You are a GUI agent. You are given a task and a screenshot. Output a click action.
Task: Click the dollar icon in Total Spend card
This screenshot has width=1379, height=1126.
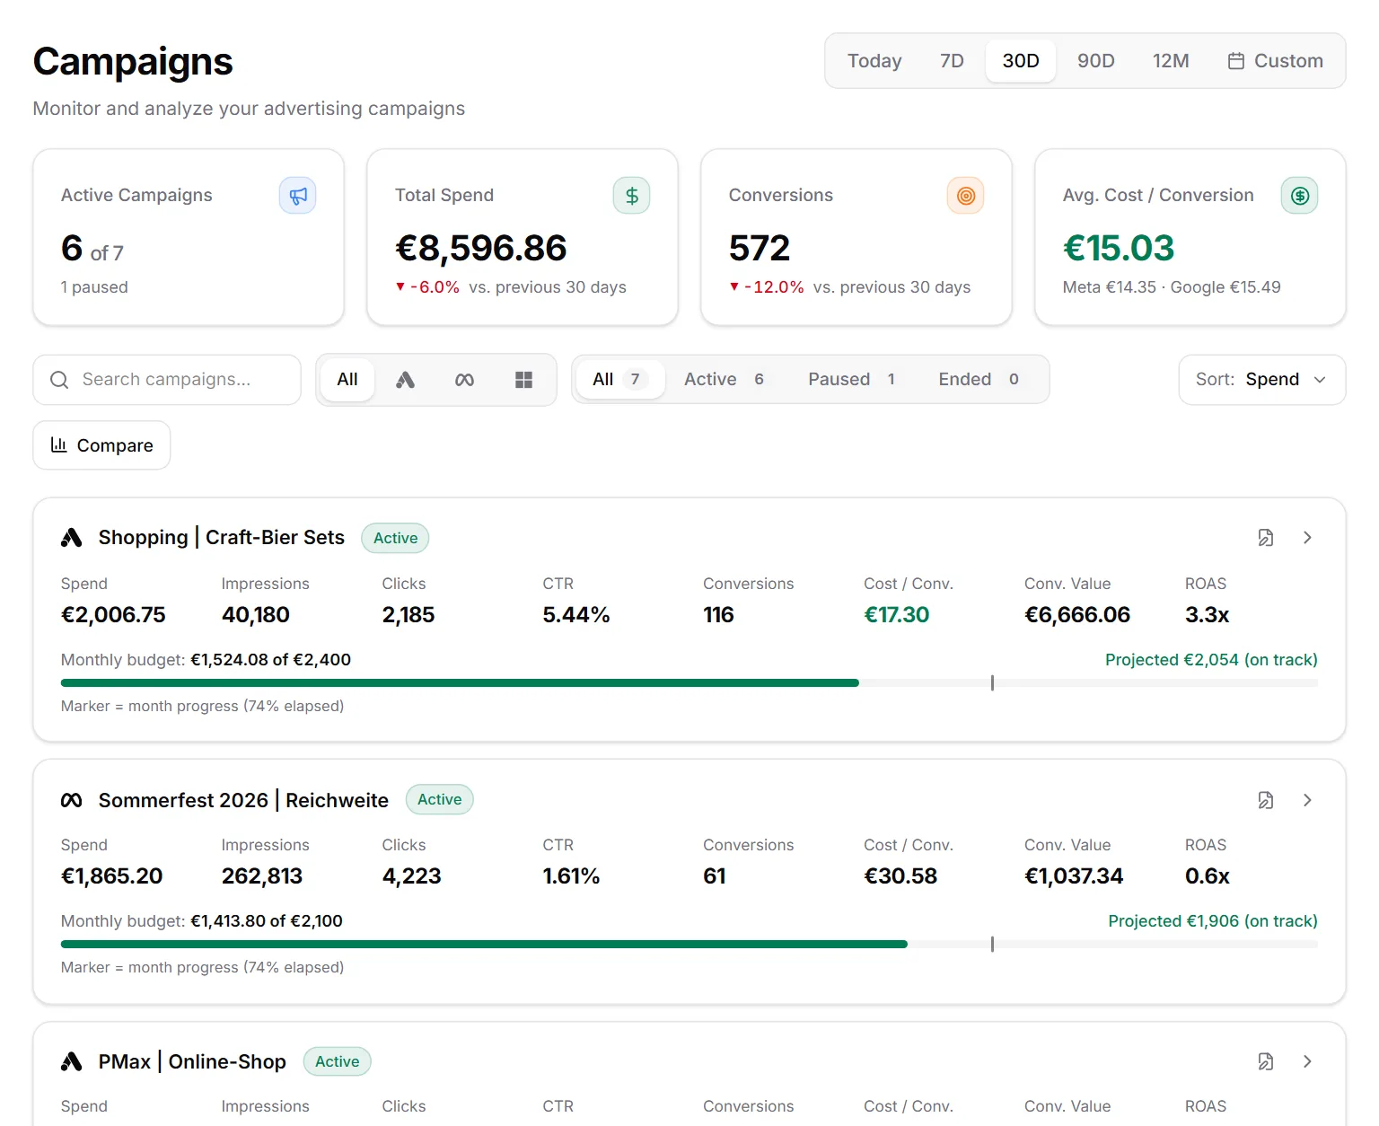point(631,195)
